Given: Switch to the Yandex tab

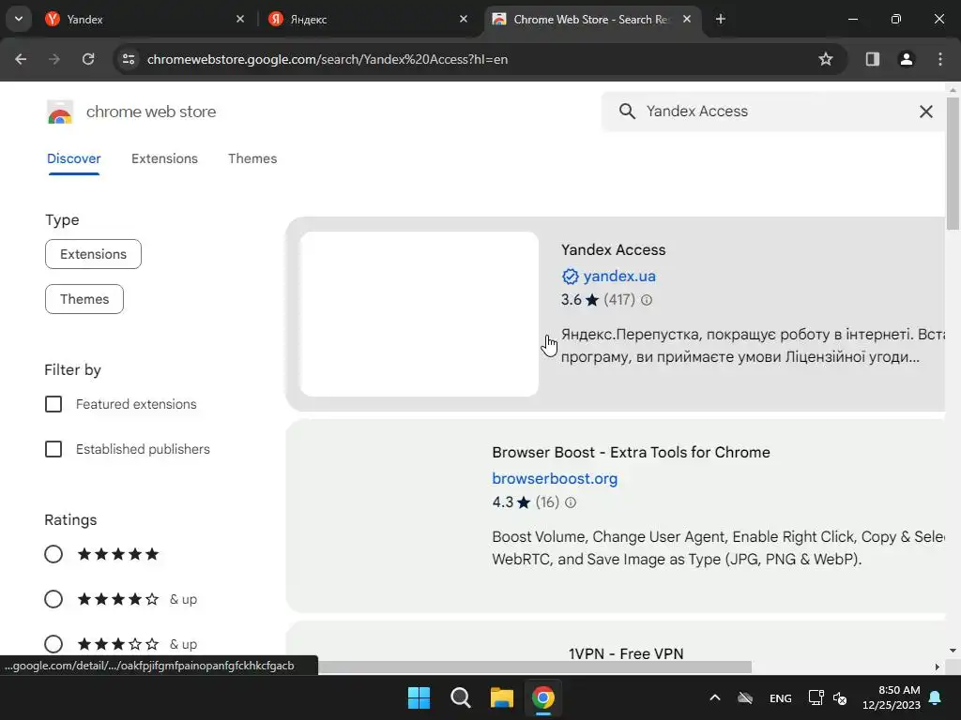Looking at the screenshot, I should 145,19.
